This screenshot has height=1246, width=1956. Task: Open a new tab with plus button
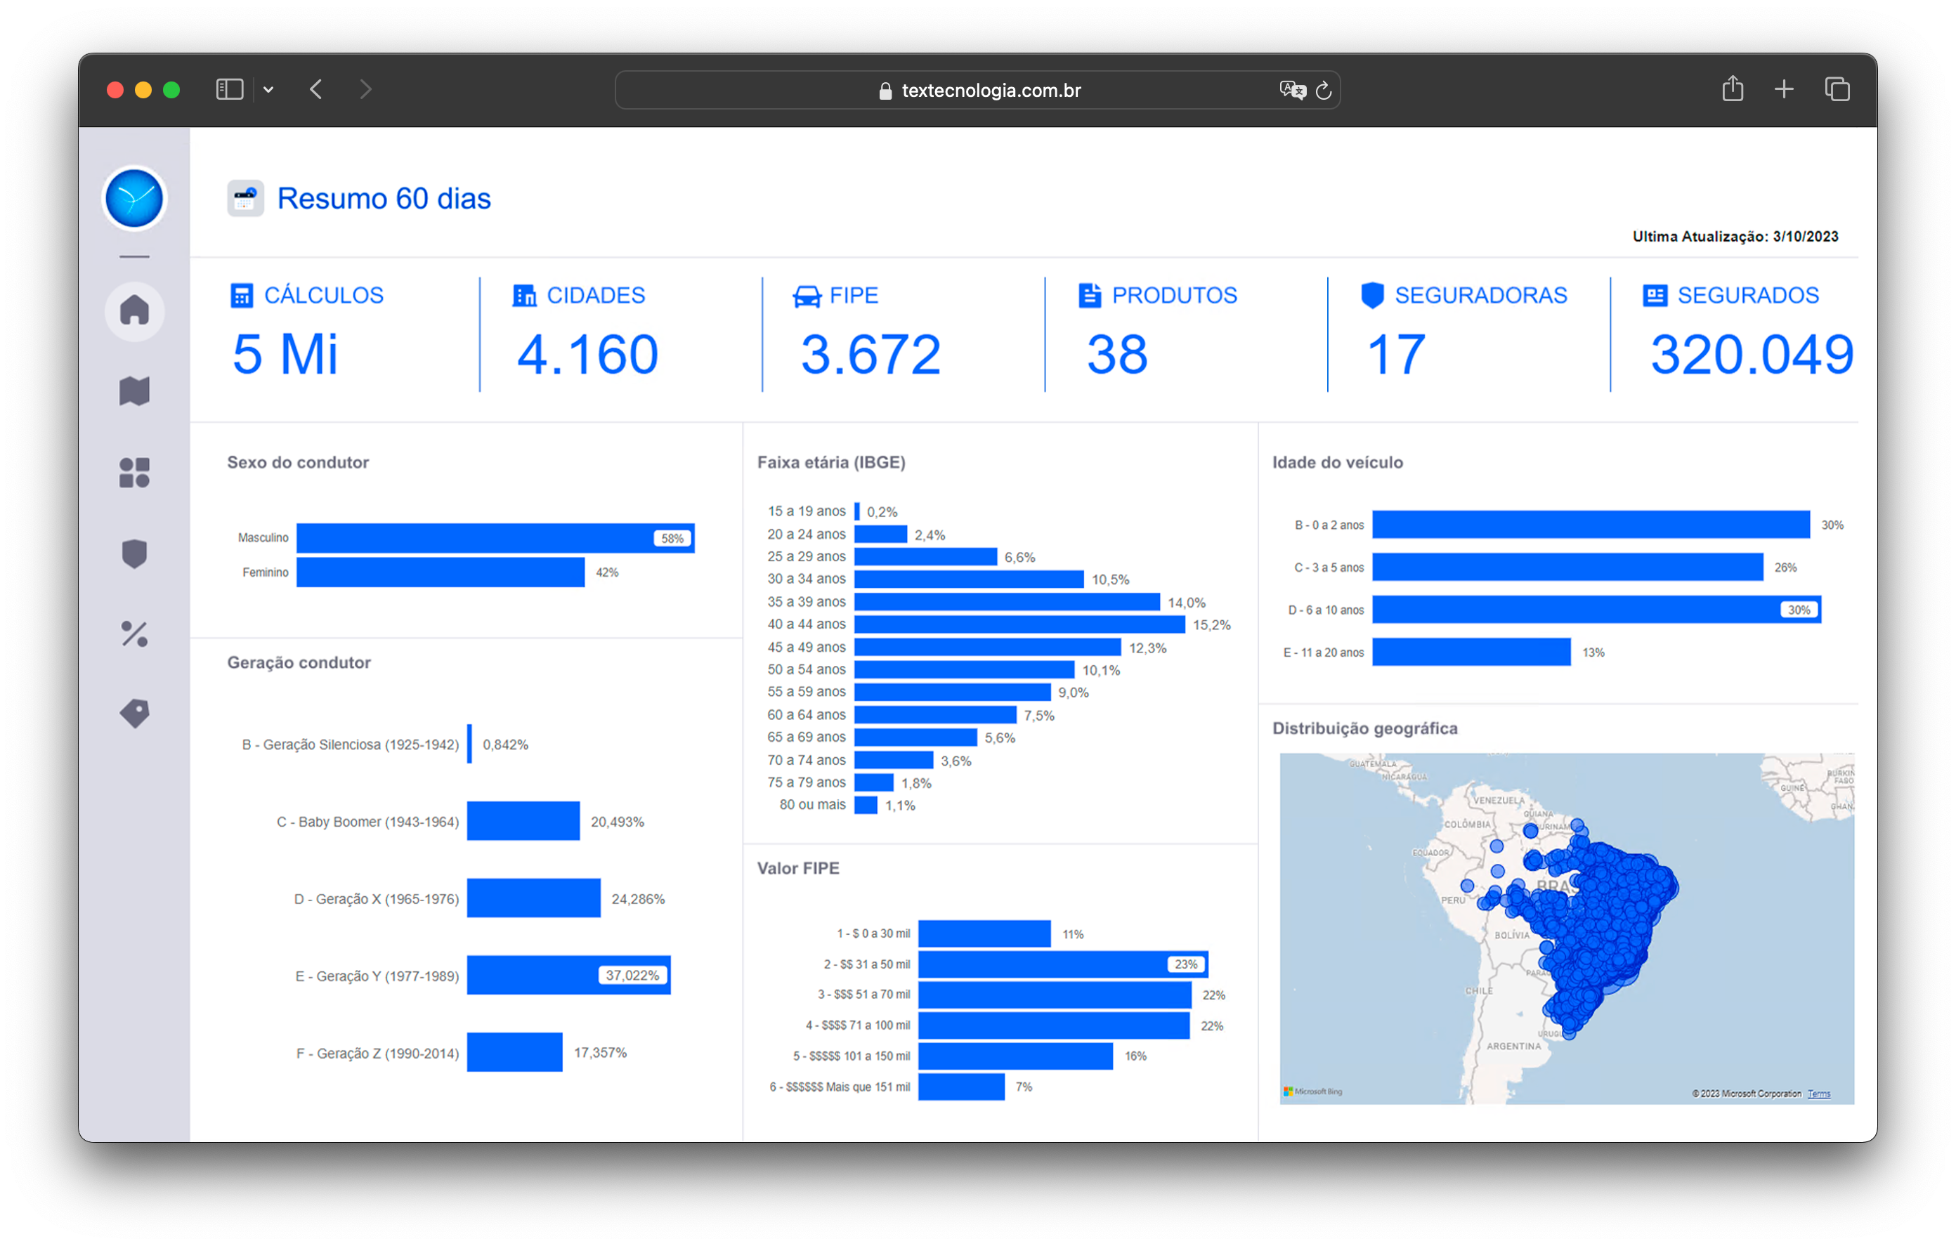point(1784,89)
